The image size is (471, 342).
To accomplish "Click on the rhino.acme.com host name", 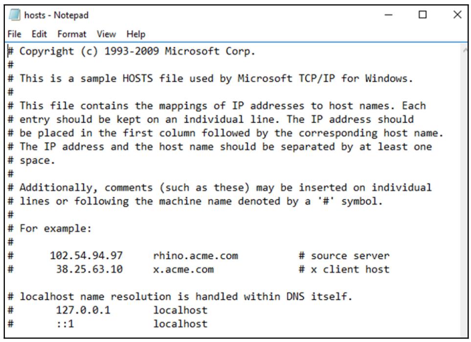I will point(196,256).
